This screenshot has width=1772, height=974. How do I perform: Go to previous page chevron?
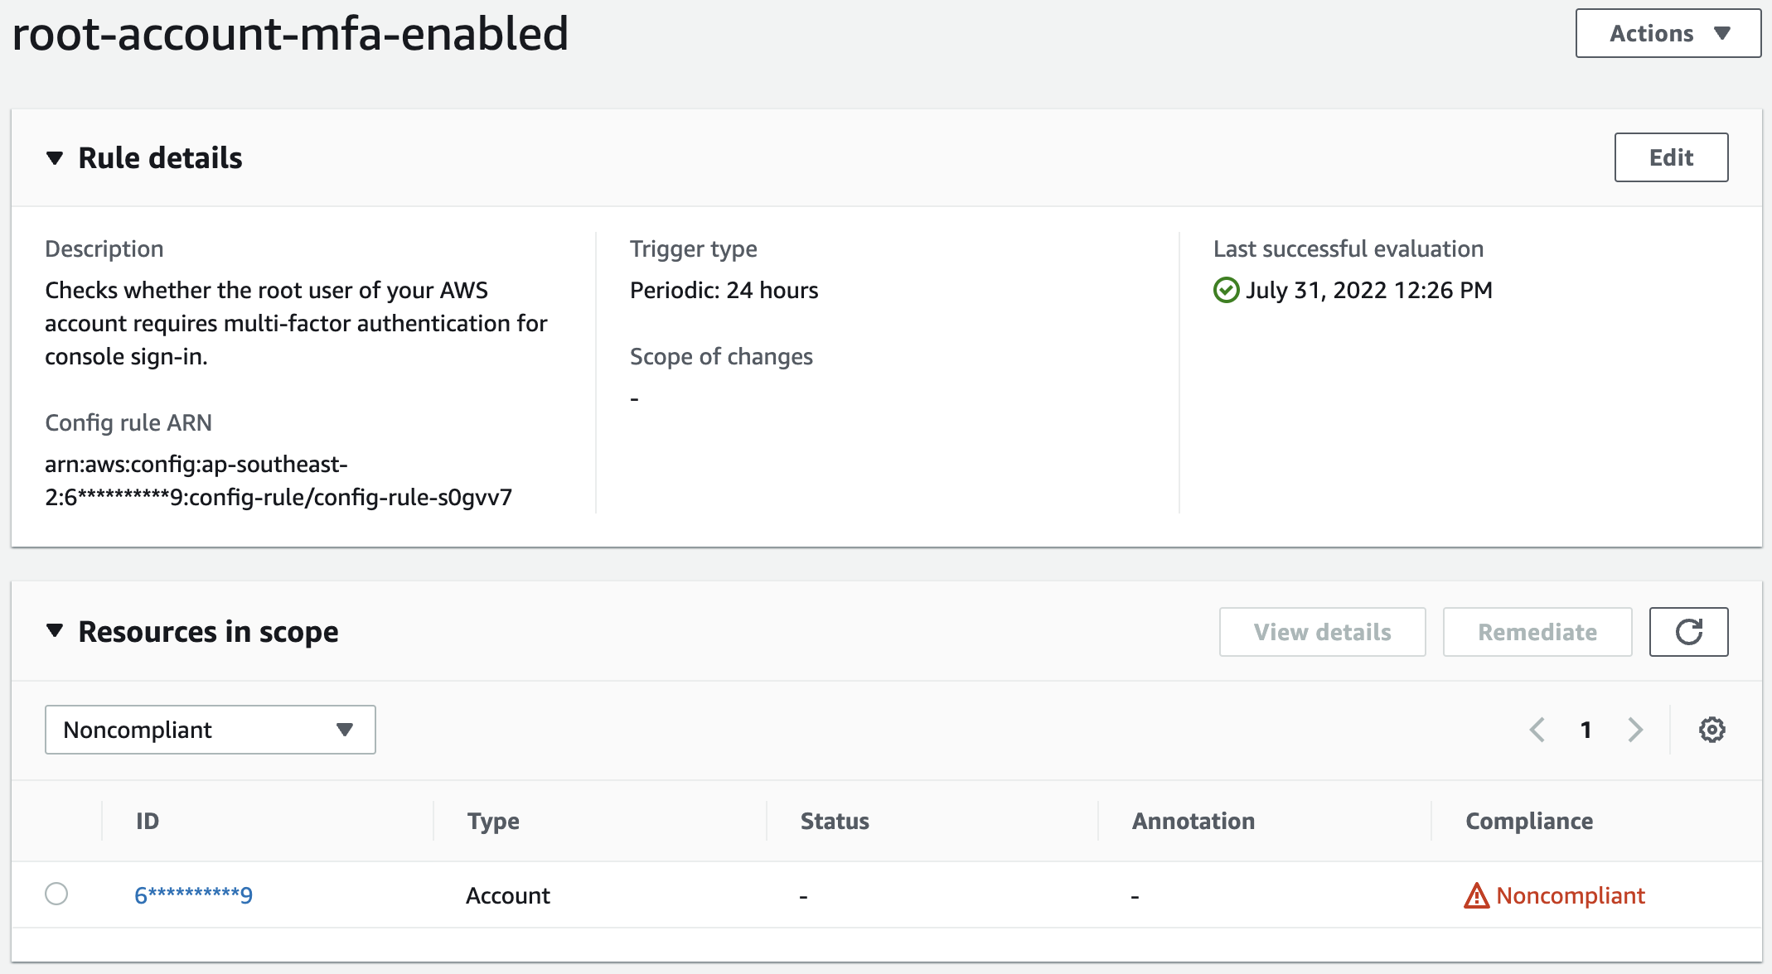click(x=1537, y=730)
